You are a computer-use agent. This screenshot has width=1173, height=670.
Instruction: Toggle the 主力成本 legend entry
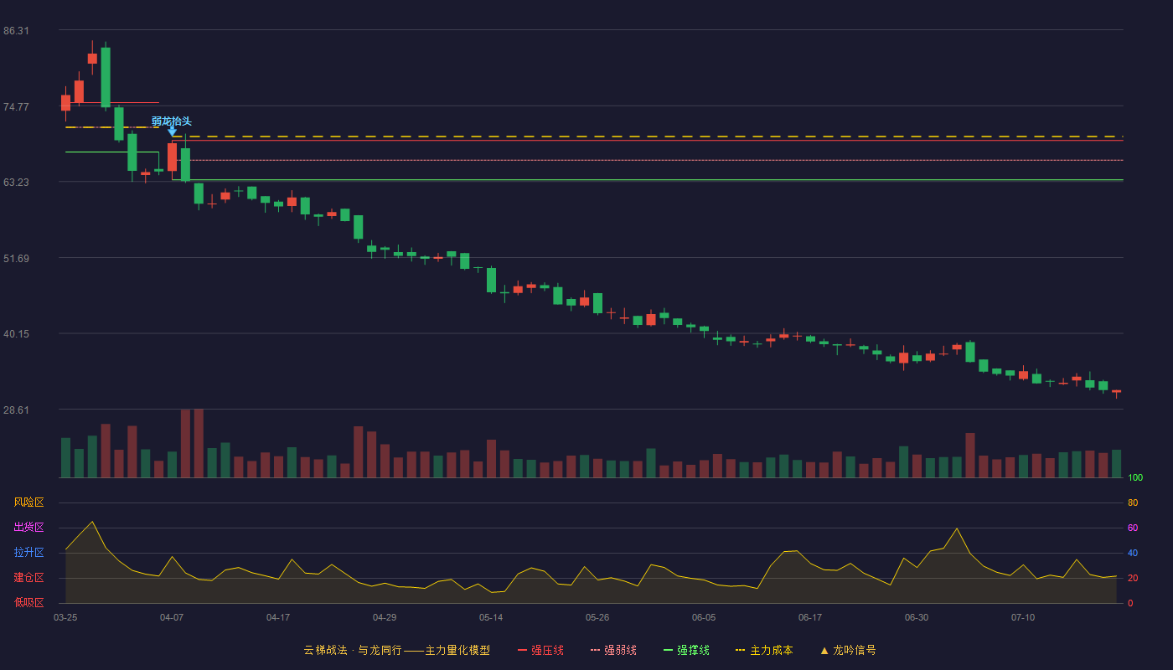(764, 650)
